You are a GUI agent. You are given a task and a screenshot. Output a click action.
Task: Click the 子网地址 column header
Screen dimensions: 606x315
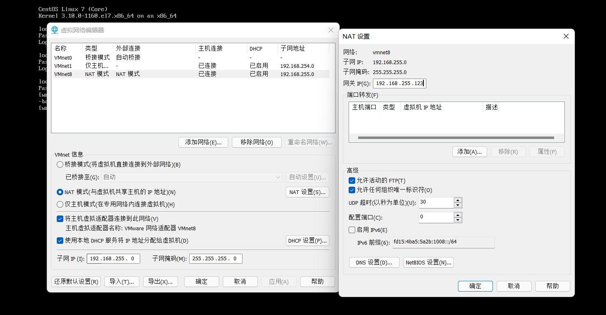(x=303, y=49)
